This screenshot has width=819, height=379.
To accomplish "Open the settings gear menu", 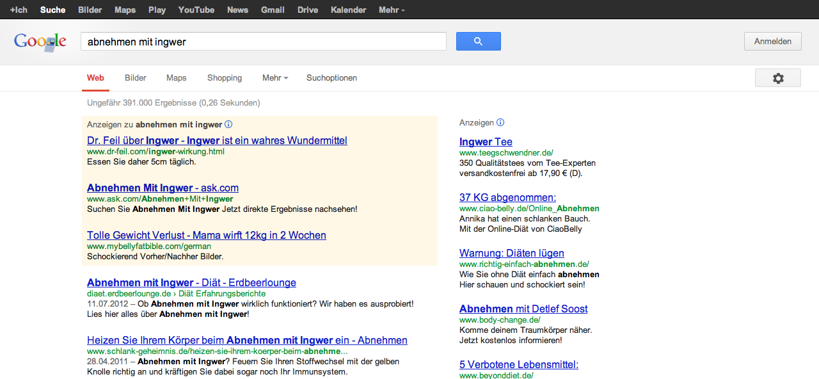I will (x=777, y=78).
